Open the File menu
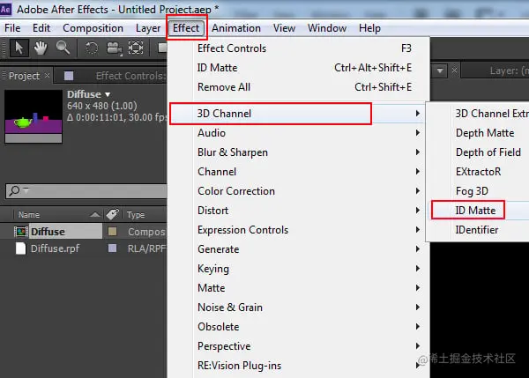 coord(12,28)
